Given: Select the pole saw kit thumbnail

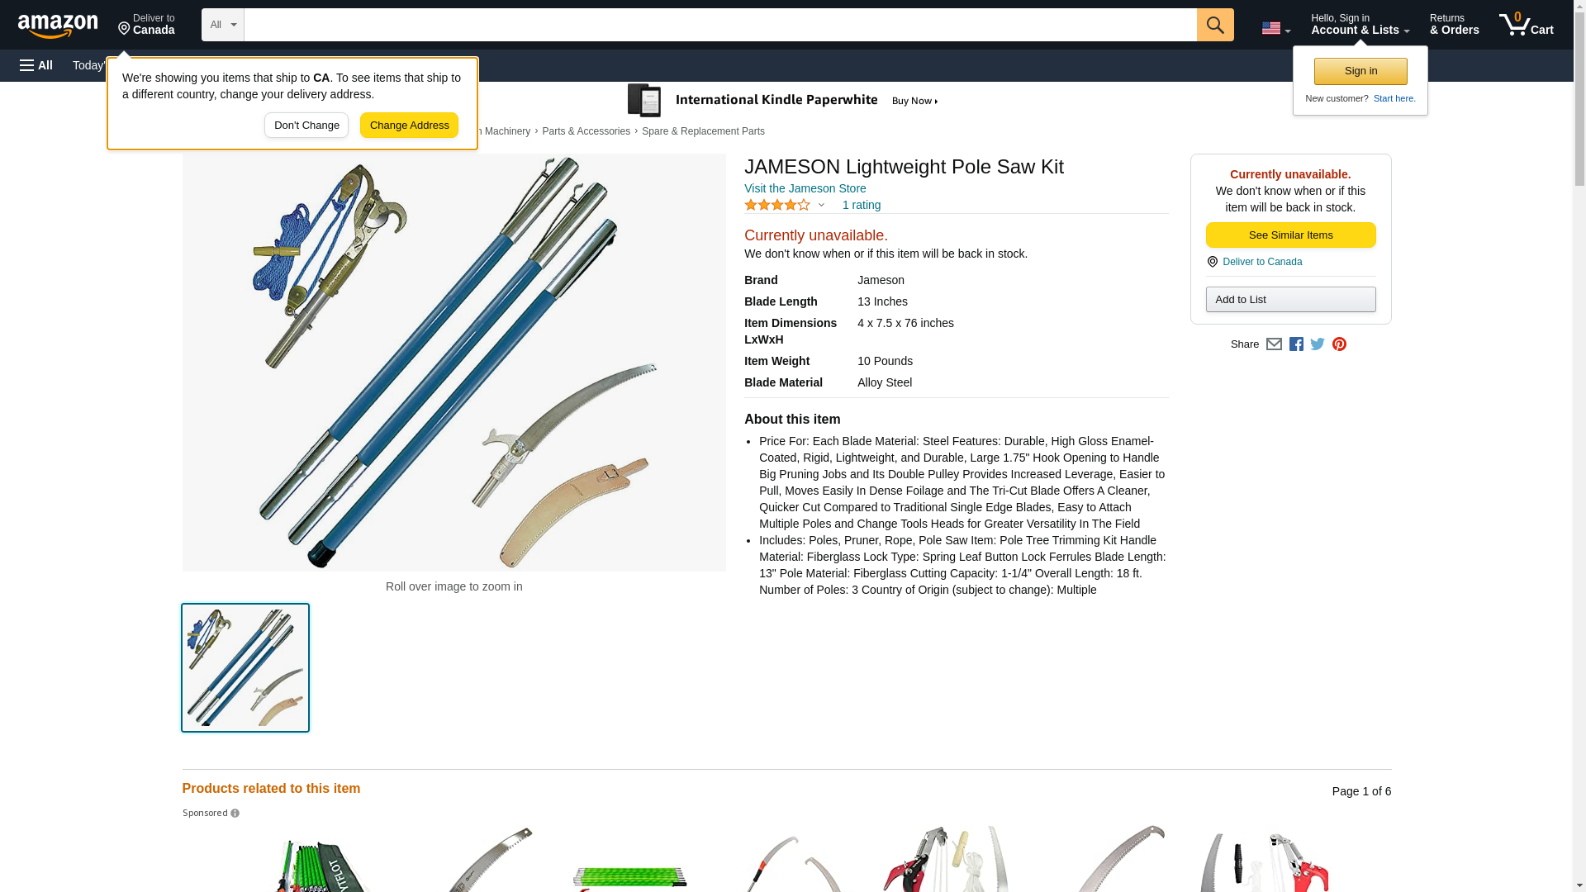Looking at the screenshot, I should pos(245,667).
